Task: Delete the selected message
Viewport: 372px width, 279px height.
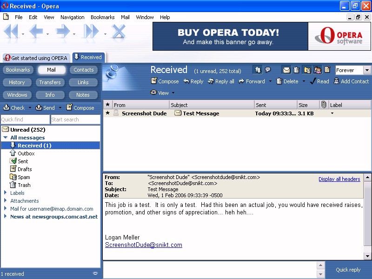Action: tap(287, 81)
